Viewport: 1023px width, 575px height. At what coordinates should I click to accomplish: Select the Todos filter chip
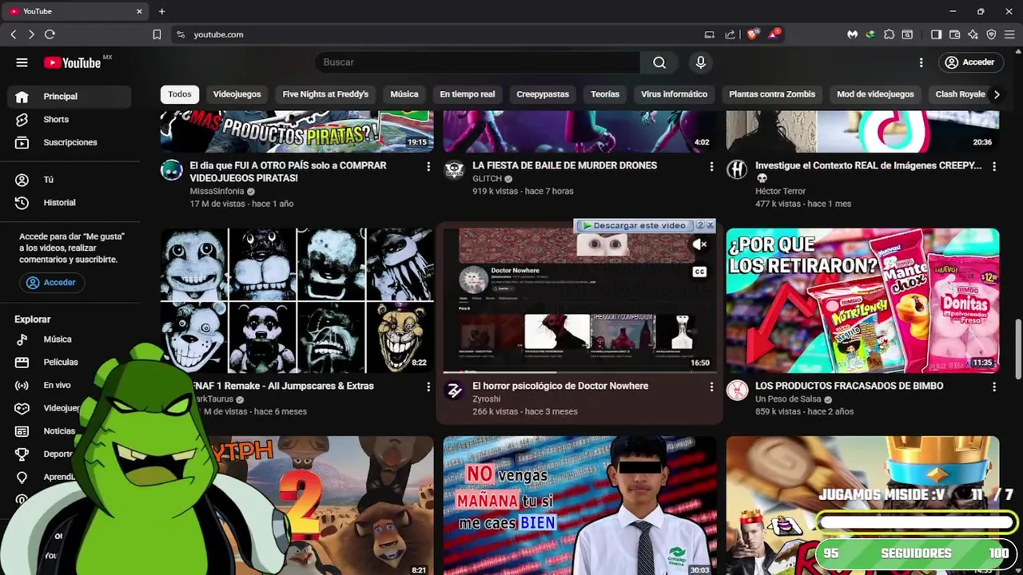pos(180,94)
